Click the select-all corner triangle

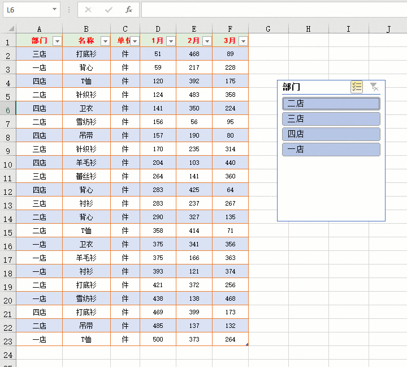(x=11, y=29)
